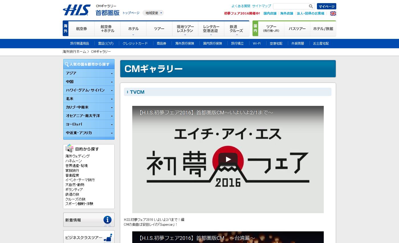Select 外貨両替 menu item
The height and width of the screenshot is (243, 399).
298,43
